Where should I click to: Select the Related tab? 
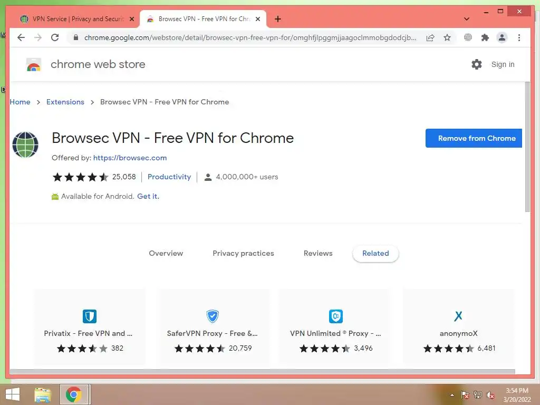coord(375,254)
